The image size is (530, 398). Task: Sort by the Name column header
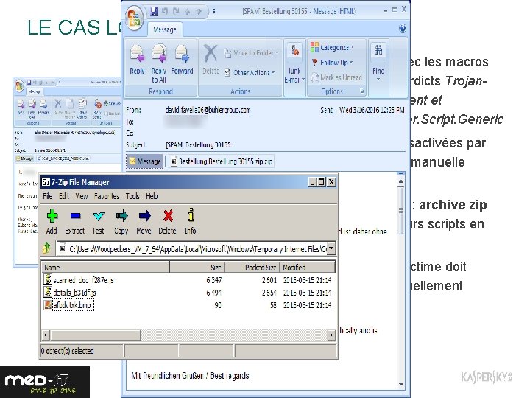105,268
